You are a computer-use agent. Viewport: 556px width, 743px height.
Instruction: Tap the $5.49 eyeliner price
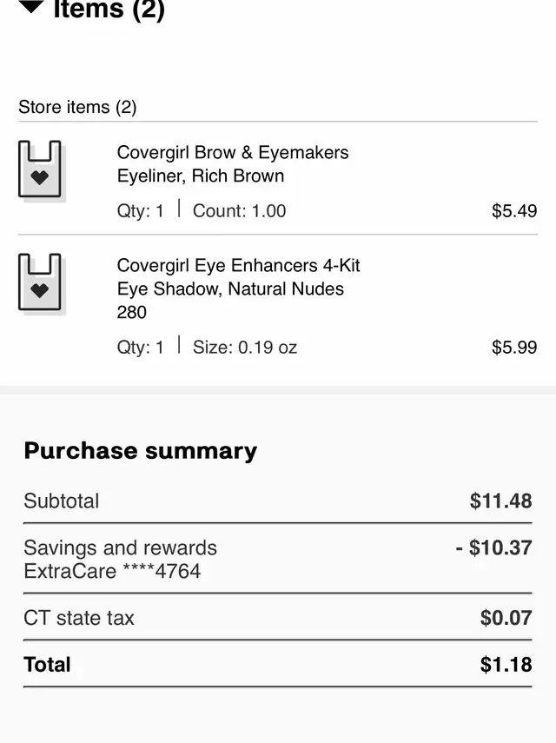(514, 211)
